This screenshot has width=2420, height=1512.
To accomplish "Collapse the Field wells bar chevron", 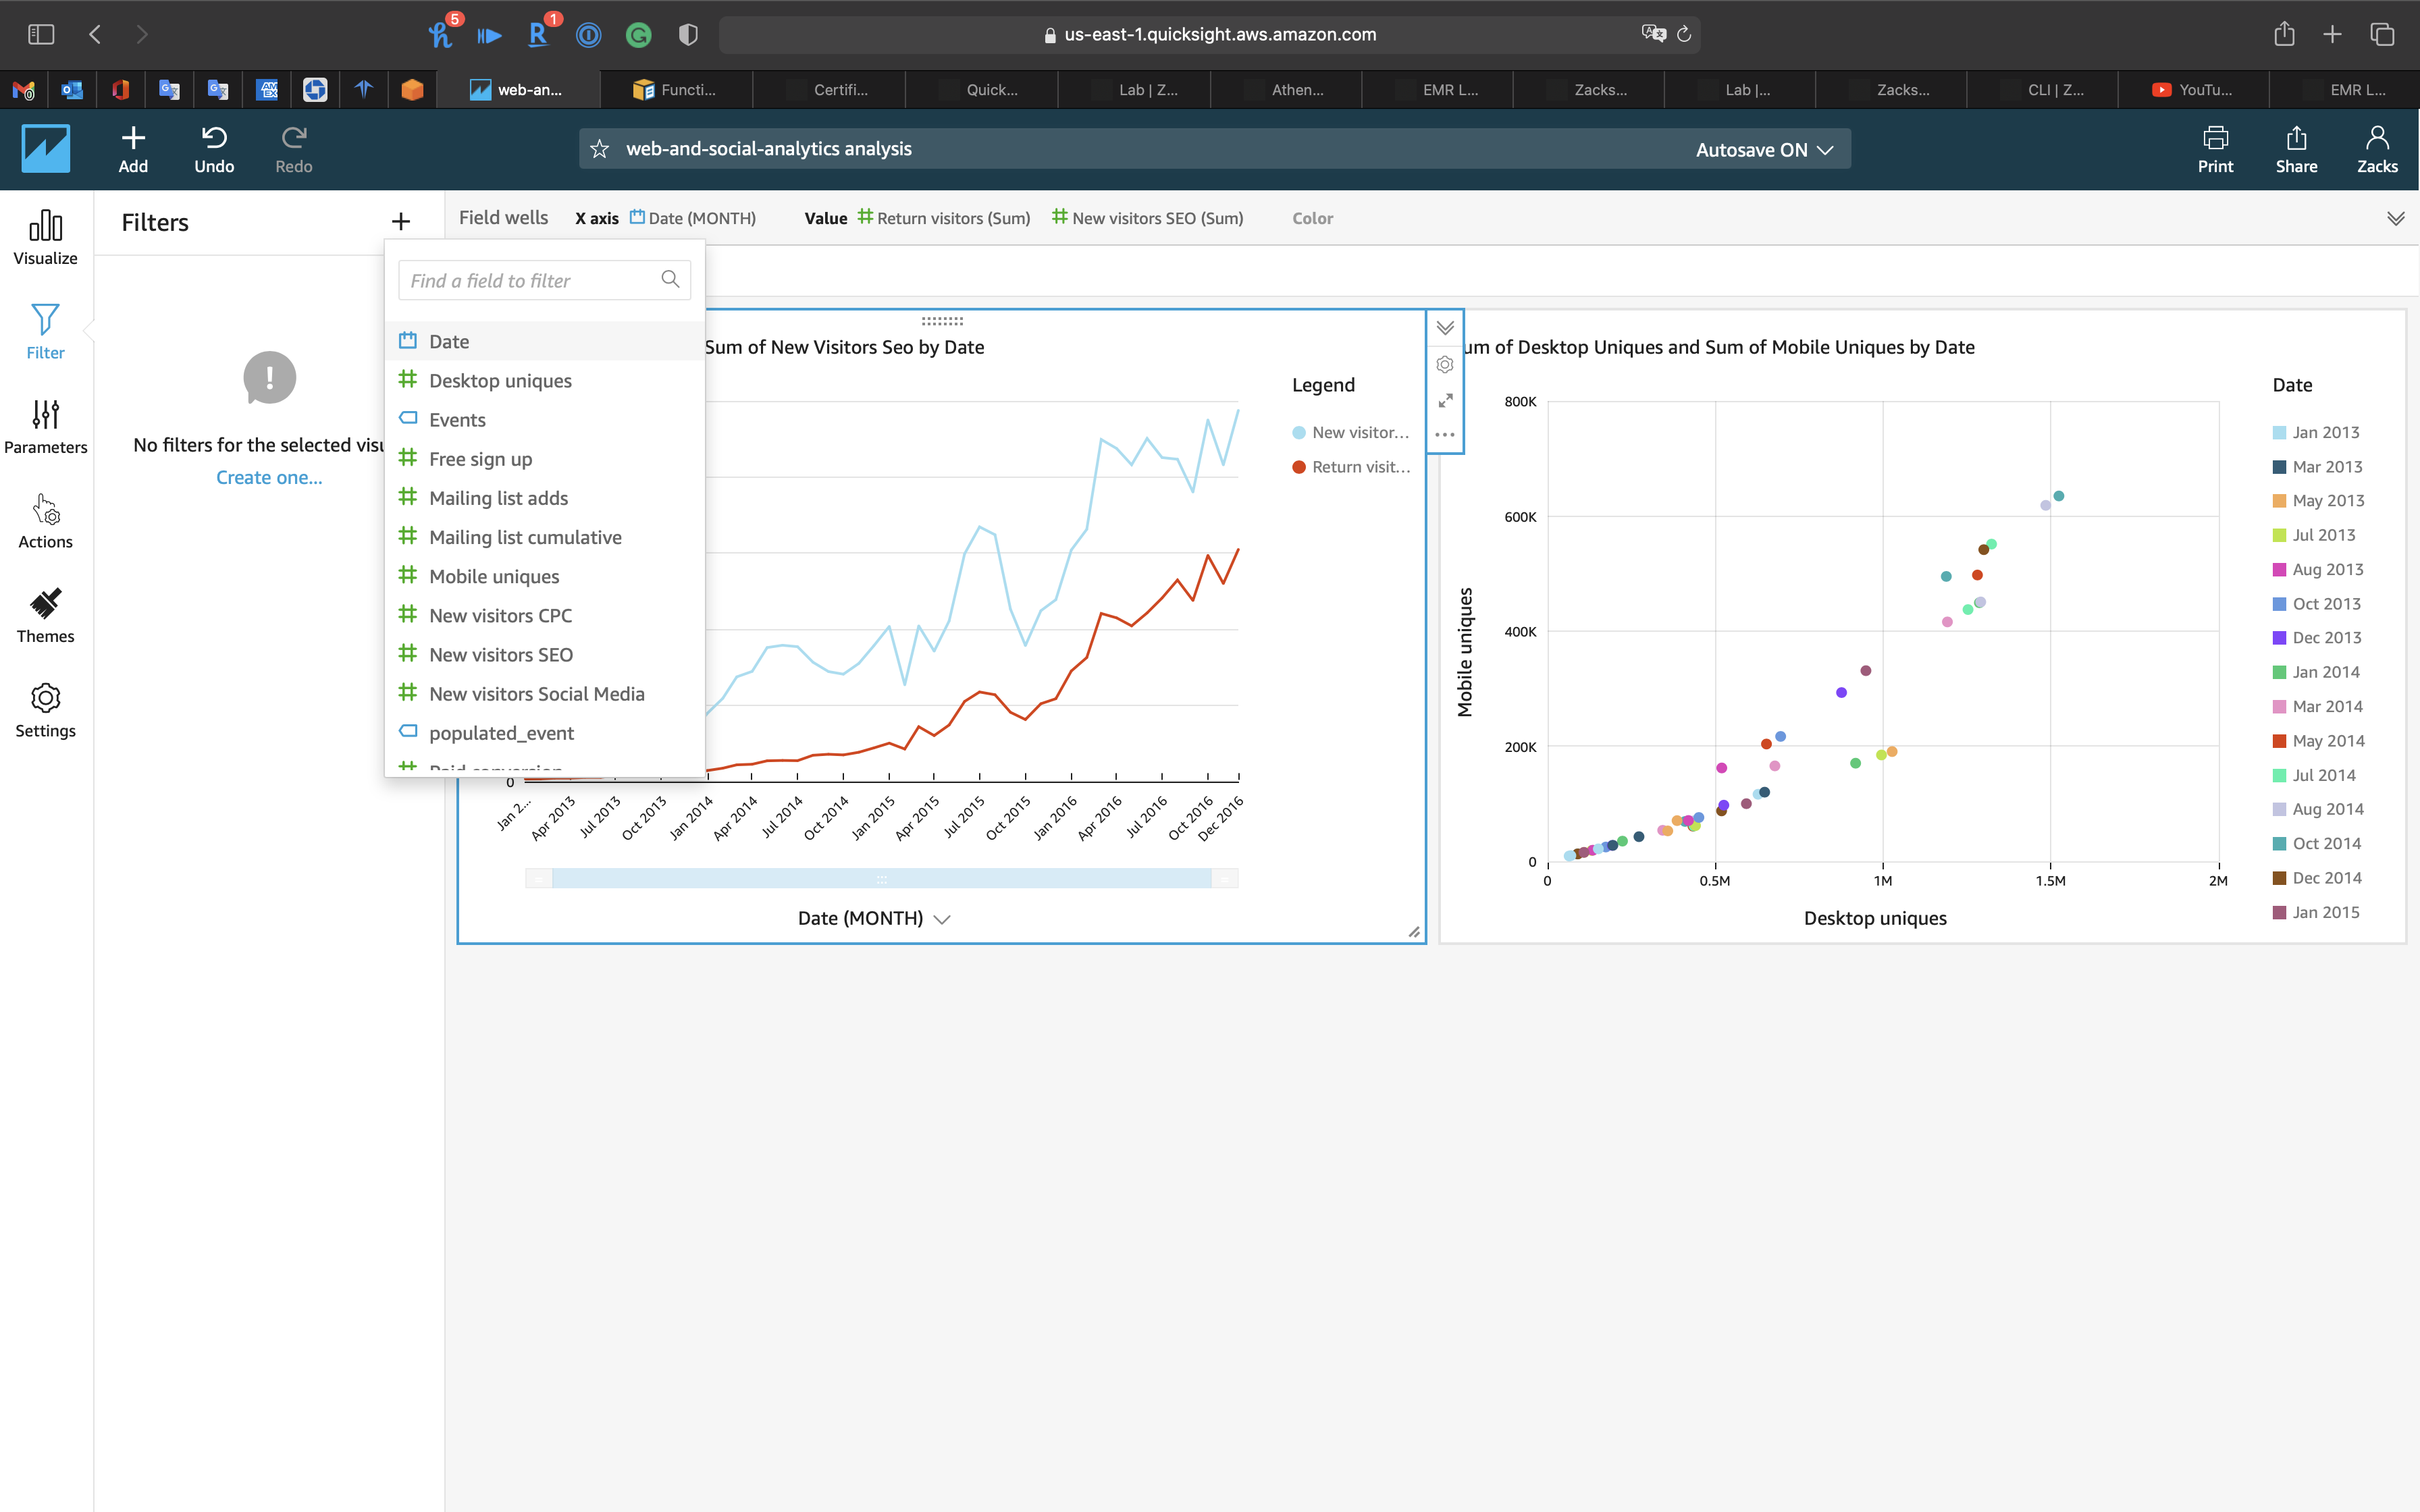I will point(2395,218).
